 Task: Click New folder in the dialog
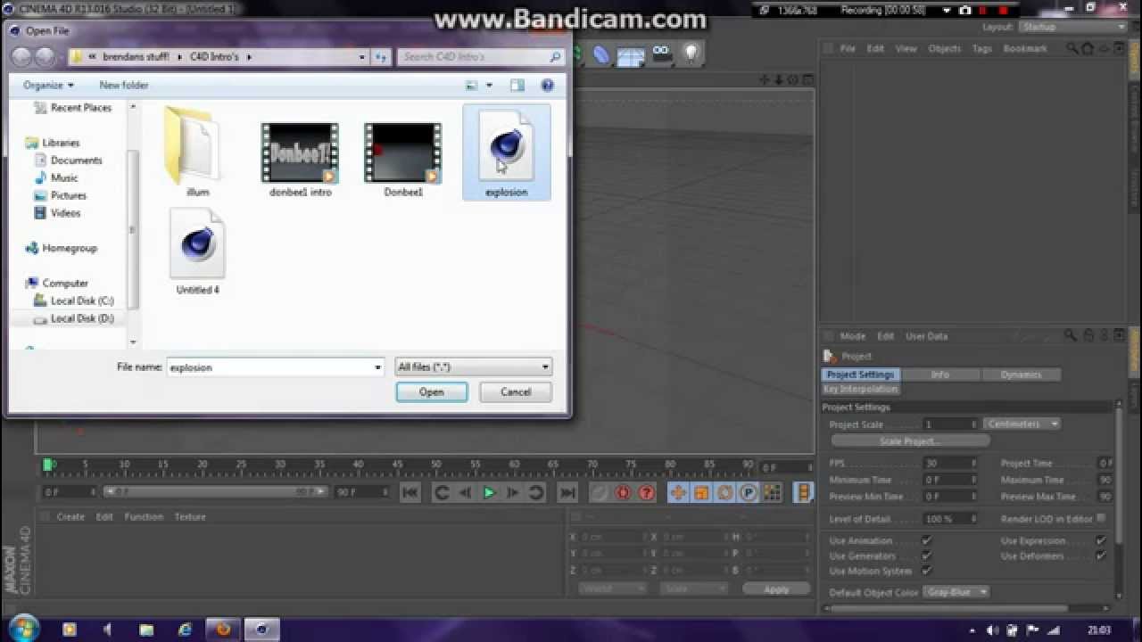(x=124, y=86)
